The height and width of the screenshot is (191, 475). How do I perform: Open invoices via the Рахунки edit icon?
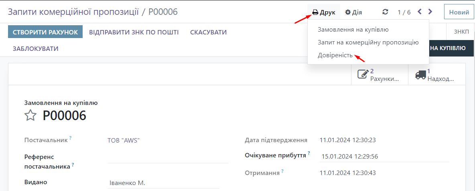pos(363,74)
